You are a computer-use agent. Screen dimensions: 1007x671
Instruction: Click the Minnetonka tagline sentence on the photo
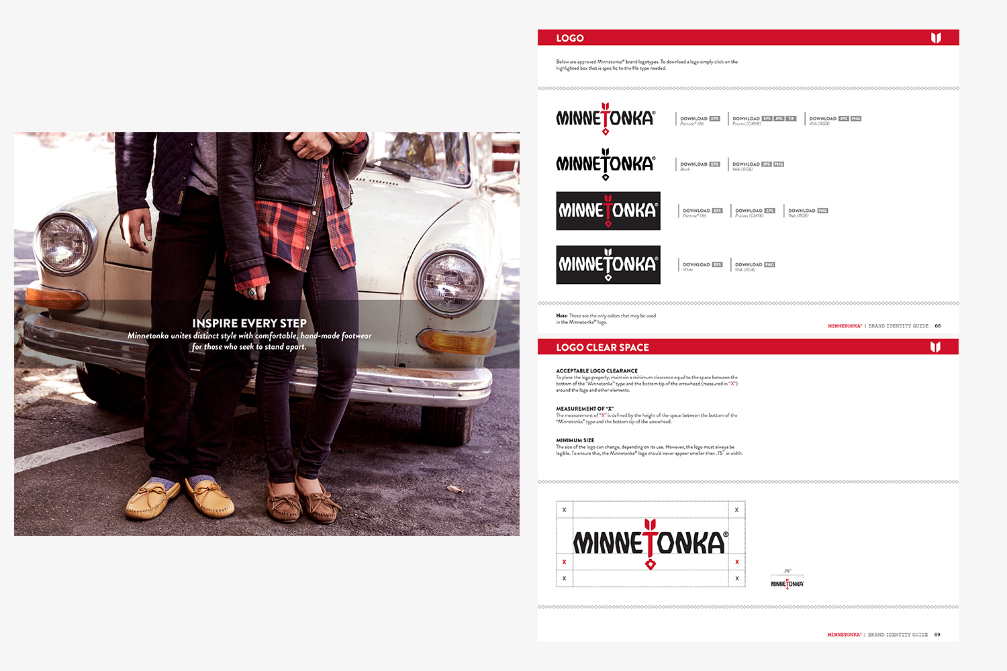[x=250, y=341]
